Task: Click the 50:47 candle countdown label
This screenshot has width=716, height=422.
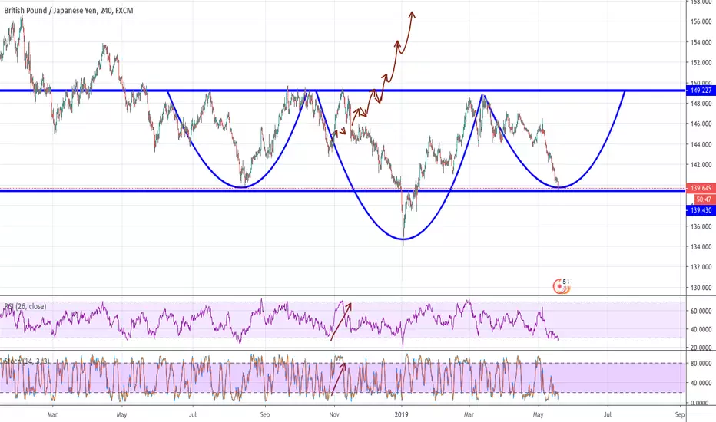Action: pos(704,199)
